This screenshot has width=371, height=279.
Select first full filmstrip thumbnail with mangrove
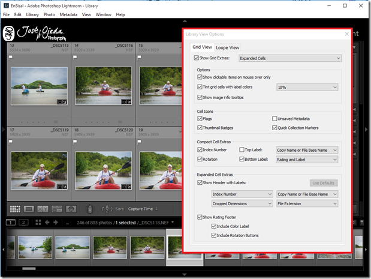(35, 247)
